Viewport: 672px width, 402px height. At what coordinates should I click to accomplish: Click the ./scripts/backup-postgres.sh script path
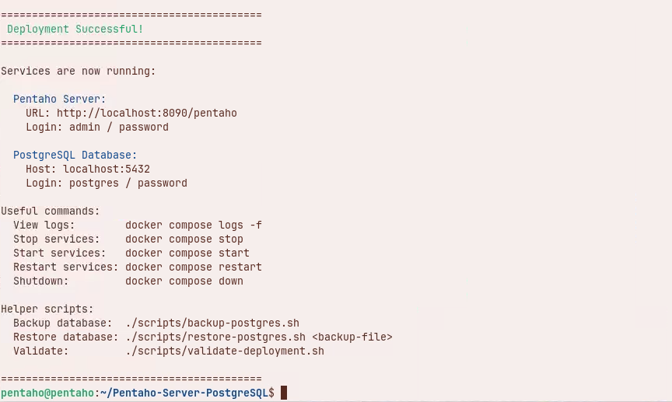pos(212,323)
